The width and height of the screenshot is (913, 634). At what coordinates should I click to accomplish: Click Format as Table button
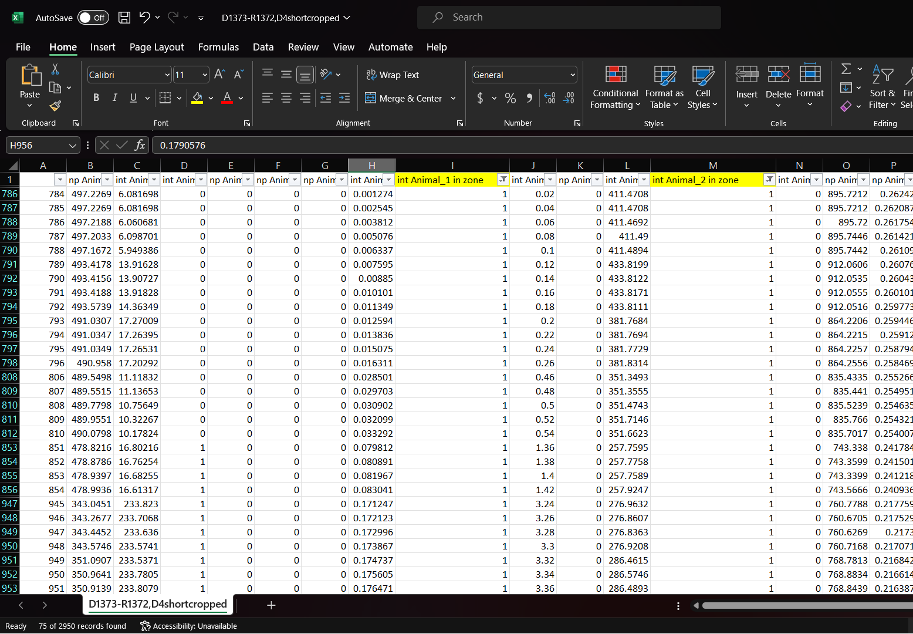tap(664, 87)
